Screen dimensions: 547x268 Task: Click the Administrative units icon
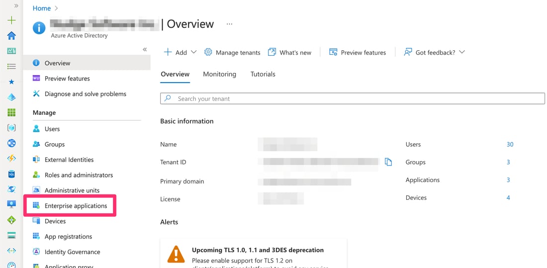36,190
